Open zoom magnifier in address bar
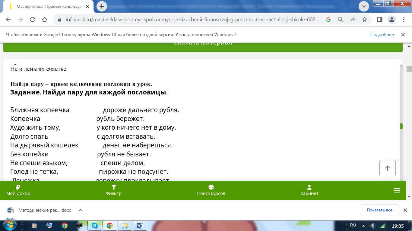The image size is (412, 231). pos(340,20)
